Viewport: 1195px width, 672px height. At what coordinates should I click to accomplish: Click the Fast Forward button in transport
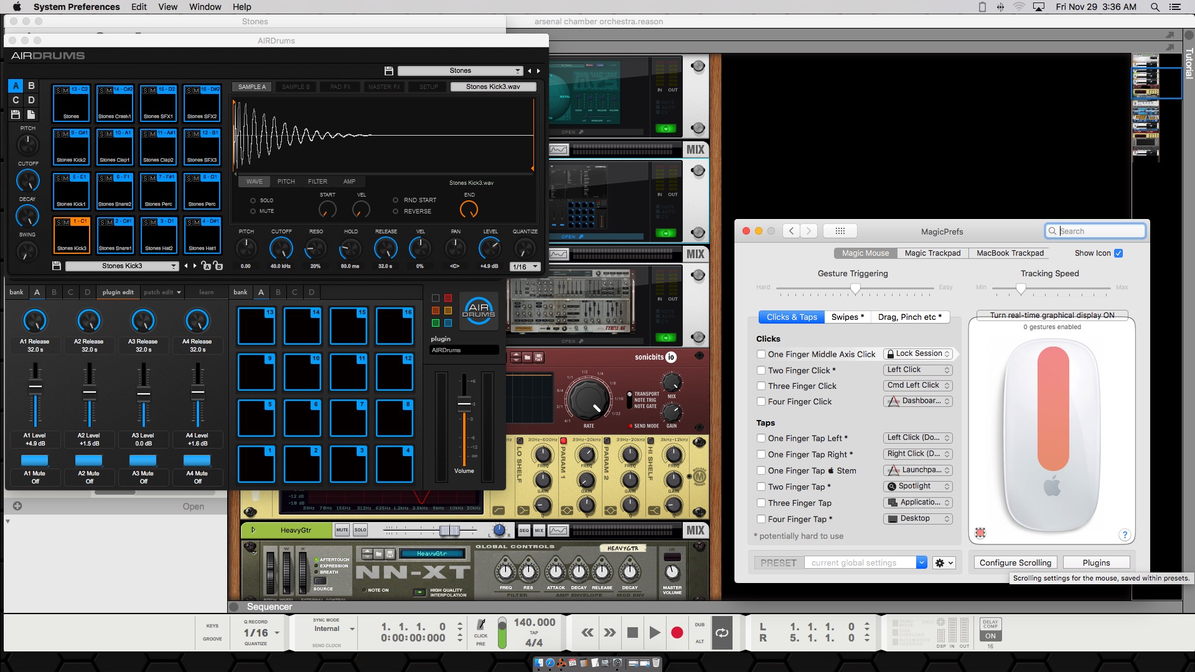coord(609,633)
